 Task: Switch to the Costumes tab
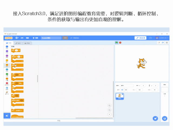point(18,43)
